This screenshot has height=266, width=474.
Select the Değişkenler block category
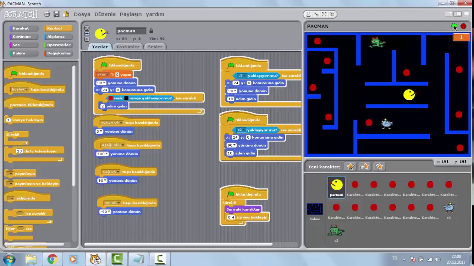click(x=58, y=53)
